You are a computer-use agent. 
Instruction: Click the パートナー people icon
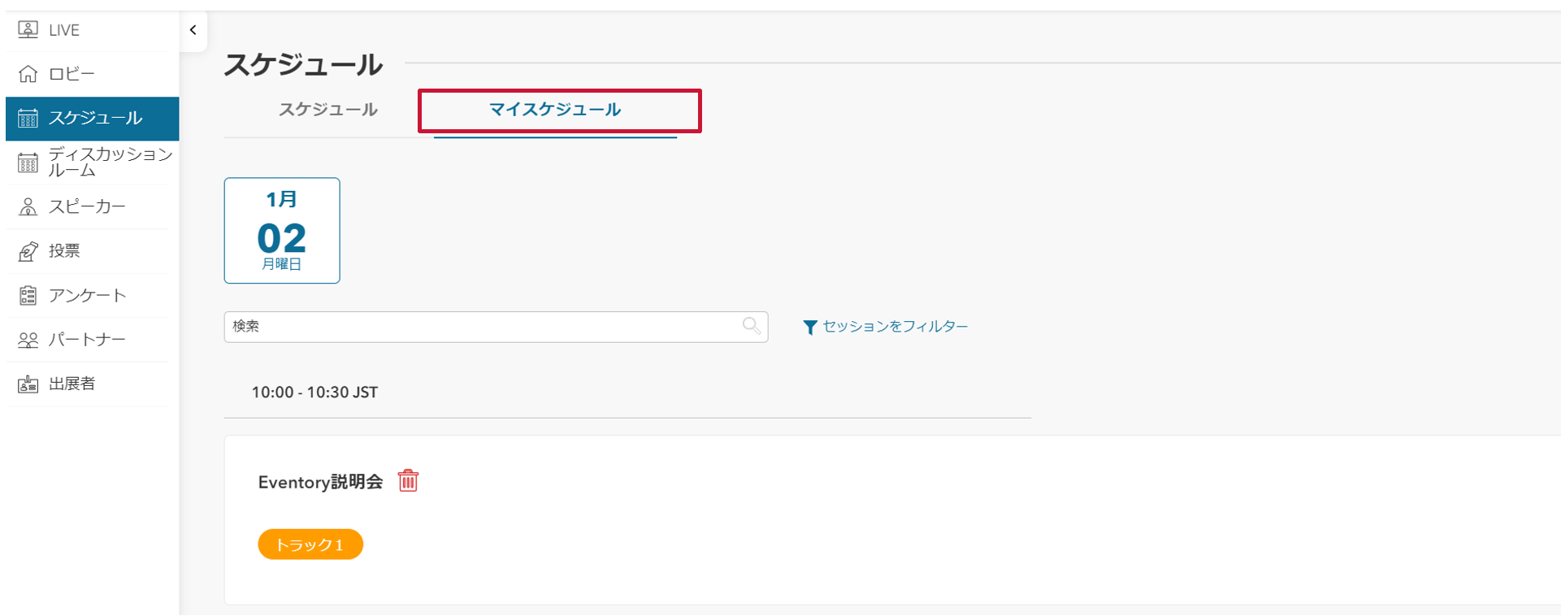pyautogui.click(x=28, y=340)
